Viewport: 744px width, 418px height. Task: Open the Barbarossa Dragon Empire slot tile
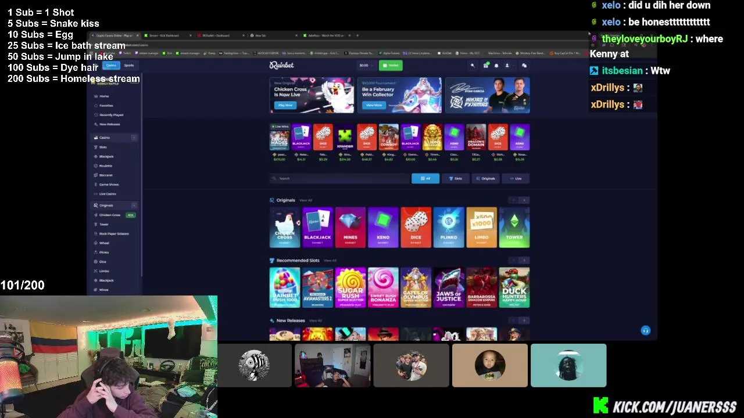[x=481, y=287]
